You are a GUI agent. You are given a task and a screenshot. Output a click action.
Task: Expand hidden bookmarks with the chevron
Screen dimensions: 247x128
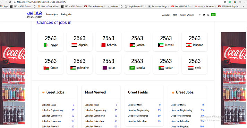click(243, 6)
